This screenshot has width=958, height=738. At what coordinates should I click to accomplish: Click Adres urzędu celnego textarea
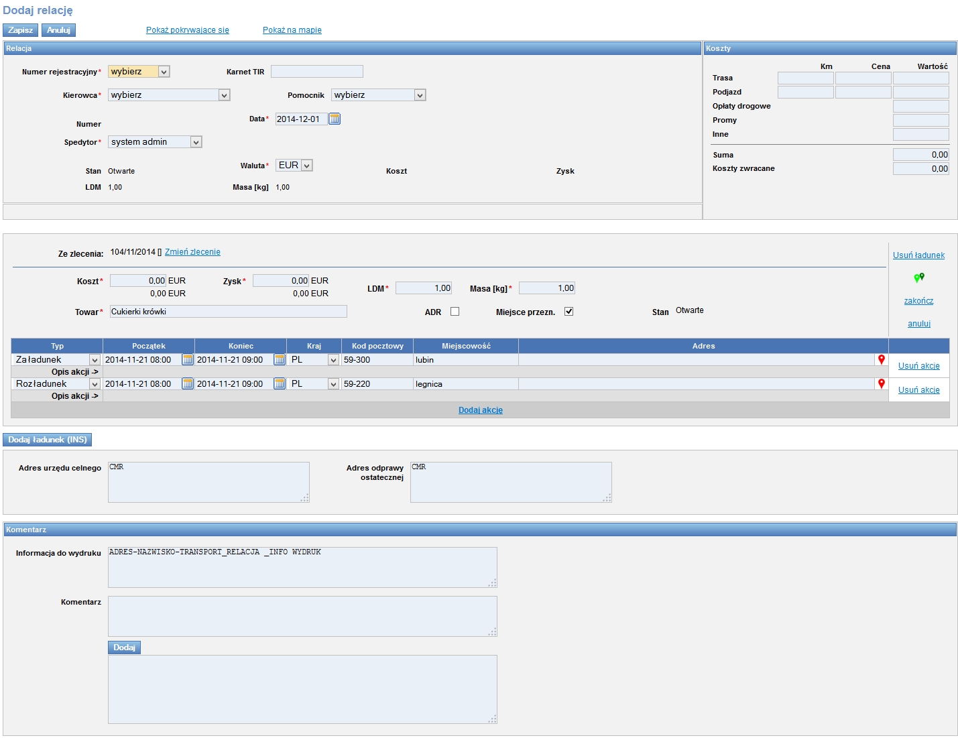pyautogui.click(x=208, y=482)
